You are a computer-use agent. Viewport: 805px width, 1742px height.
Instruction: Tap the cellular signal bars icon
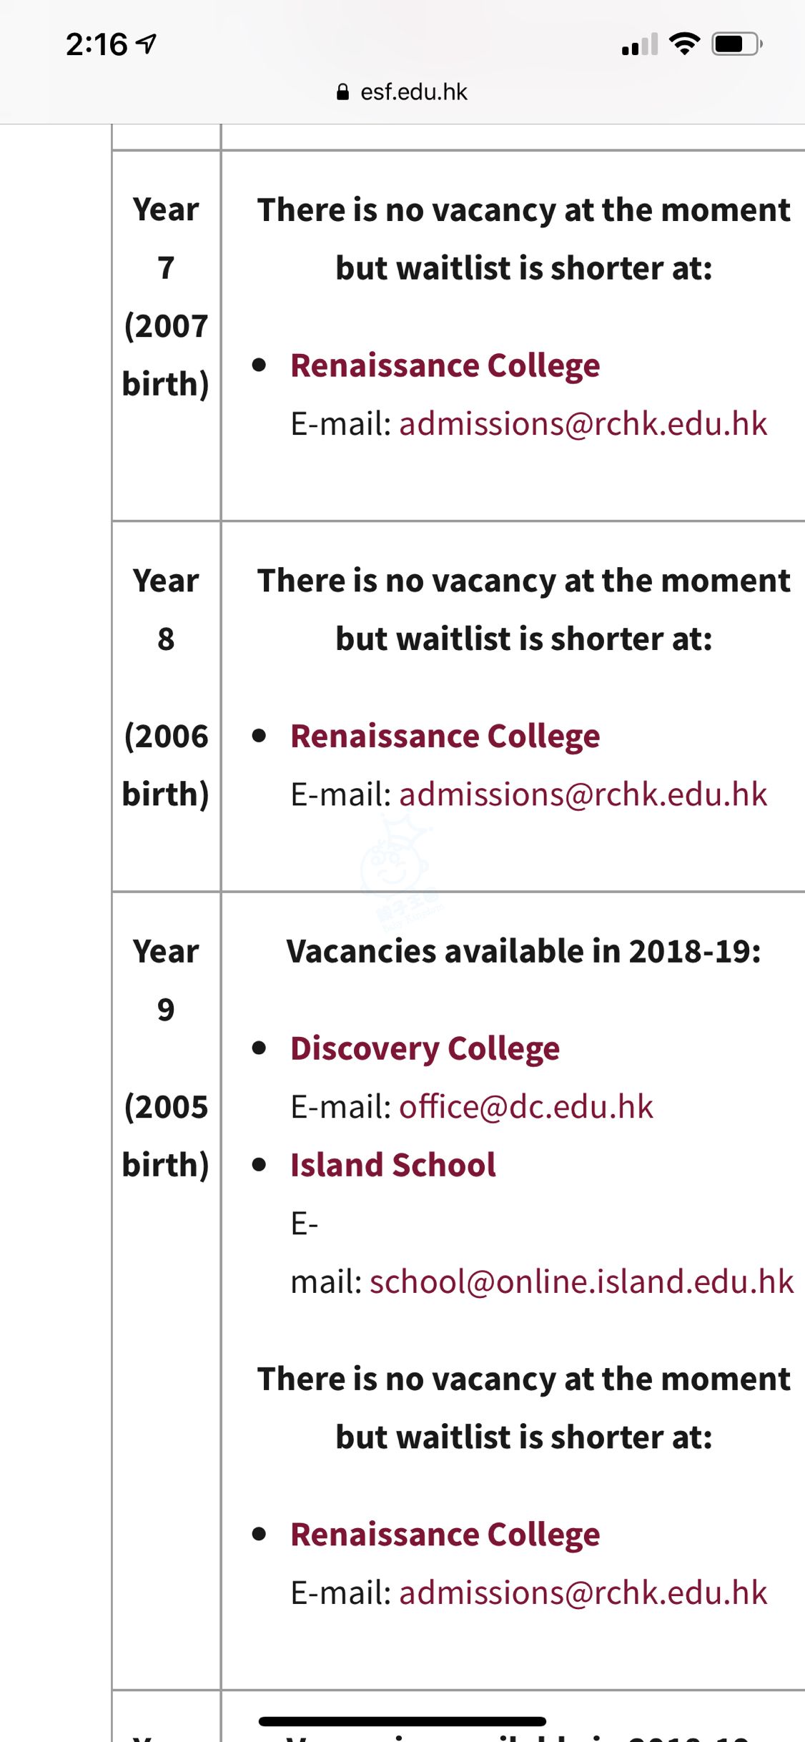click(x=639, y=44)
